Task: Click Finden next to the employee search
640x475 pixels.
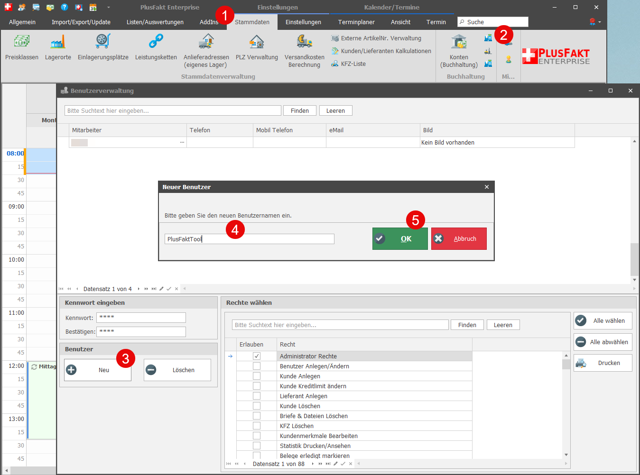Action: tap(300, 110)
